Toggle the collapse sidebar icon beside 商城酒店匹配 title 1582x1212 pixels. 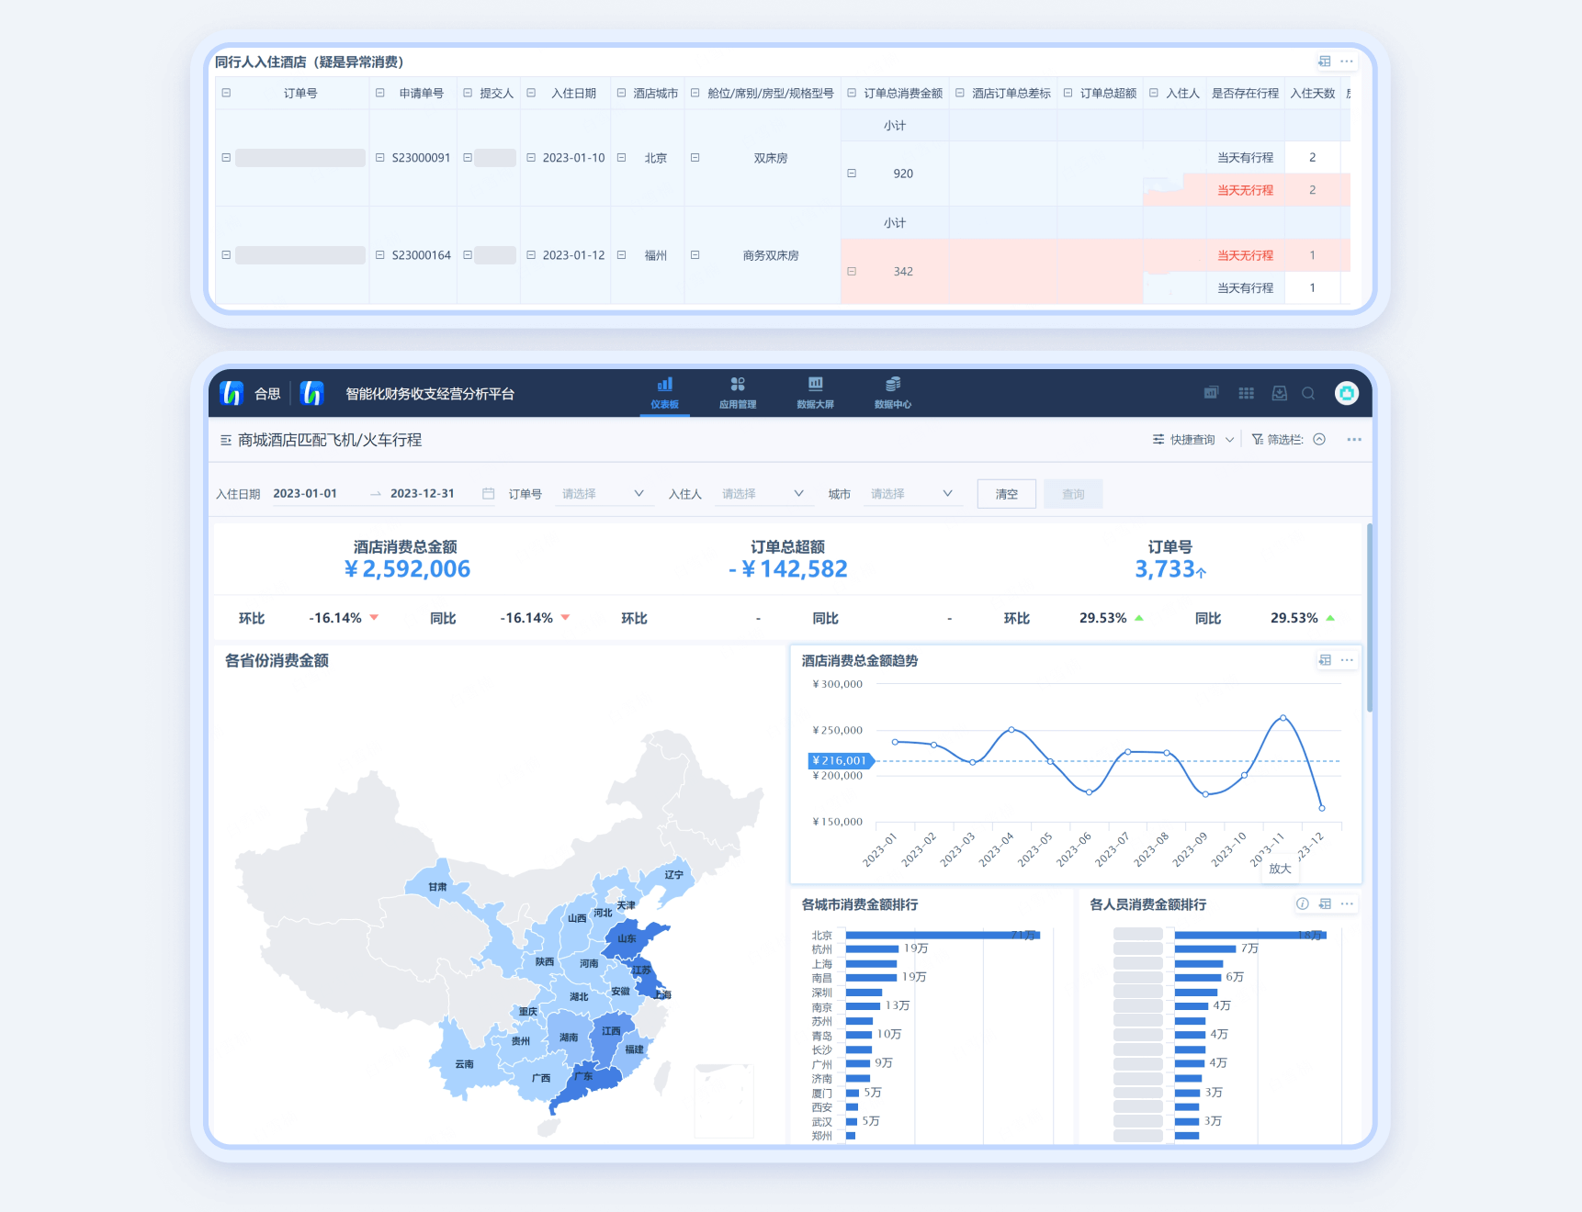click(x=226, y=441)
